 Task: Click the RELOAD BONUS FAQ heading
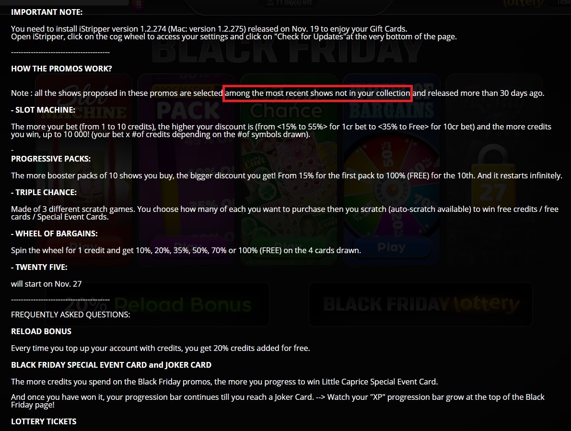coord(41,331)
